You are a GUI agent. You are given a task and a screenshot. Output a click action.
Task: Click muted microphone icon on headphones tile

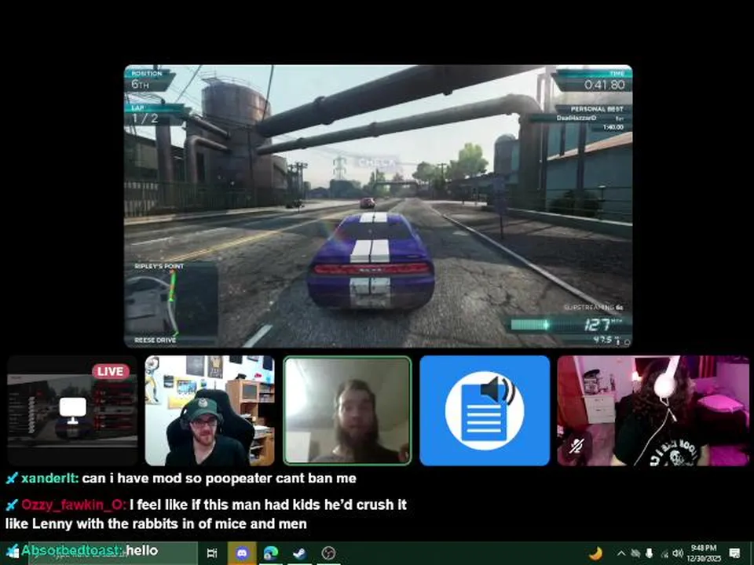point(576,446)
